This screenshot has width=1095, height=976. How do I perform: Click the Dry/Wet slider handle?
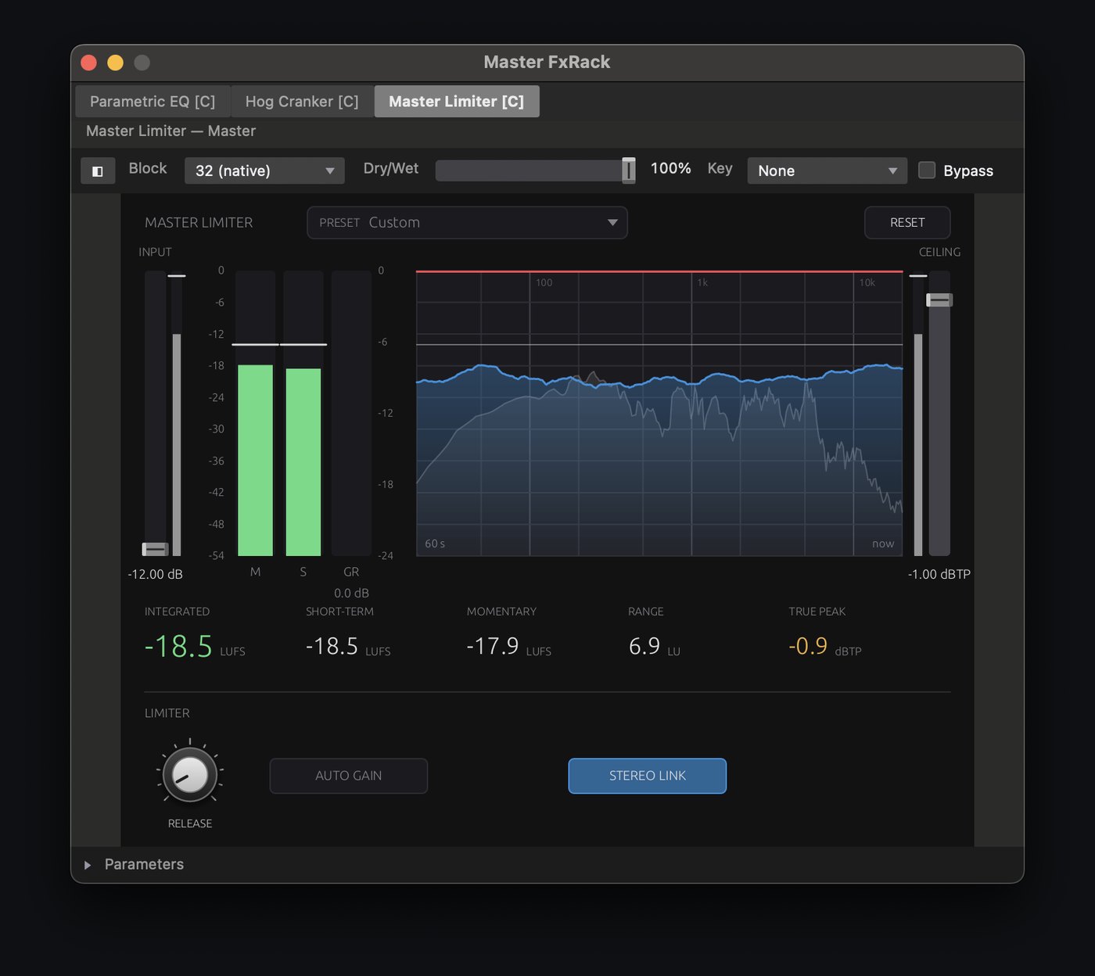click(x=629, y=170)
